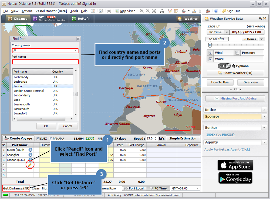This screenshot has width=270, height=199.
Task: Select the PC Time option at bottom
Action: (158, 188)
